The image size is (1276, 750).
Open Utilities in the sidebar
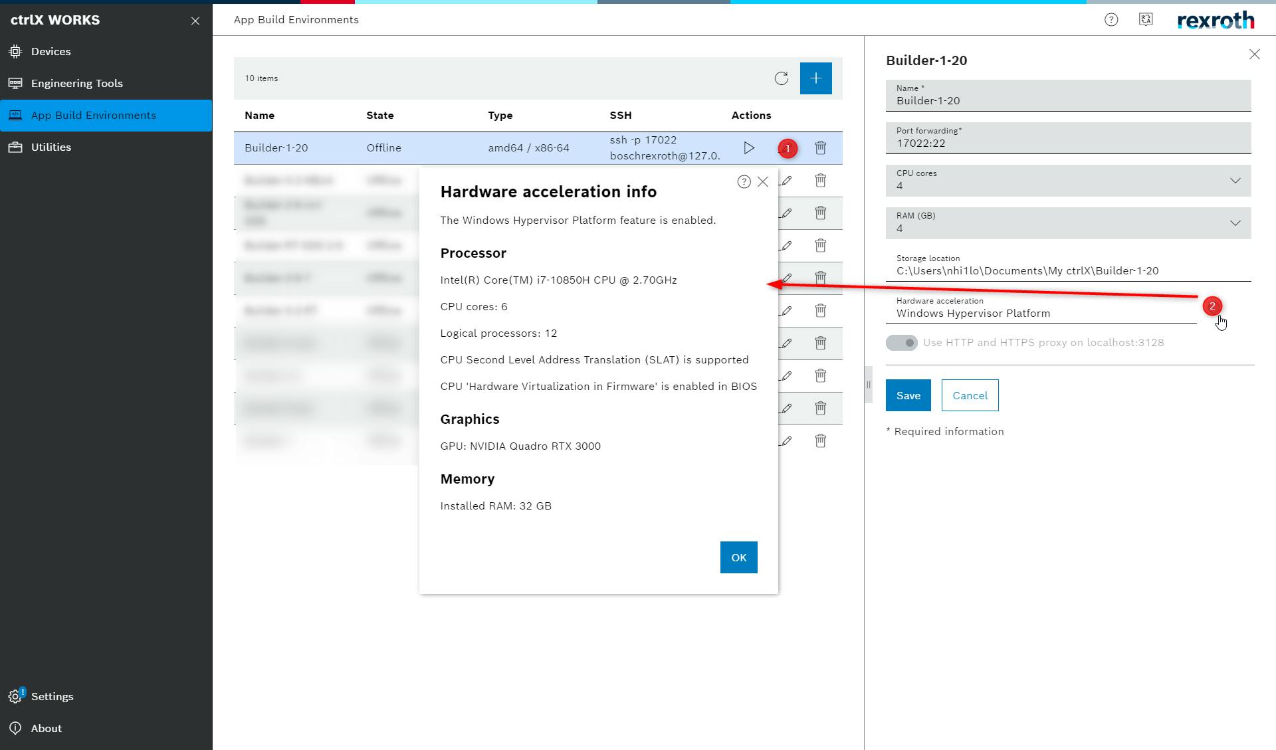coord(51,147)
